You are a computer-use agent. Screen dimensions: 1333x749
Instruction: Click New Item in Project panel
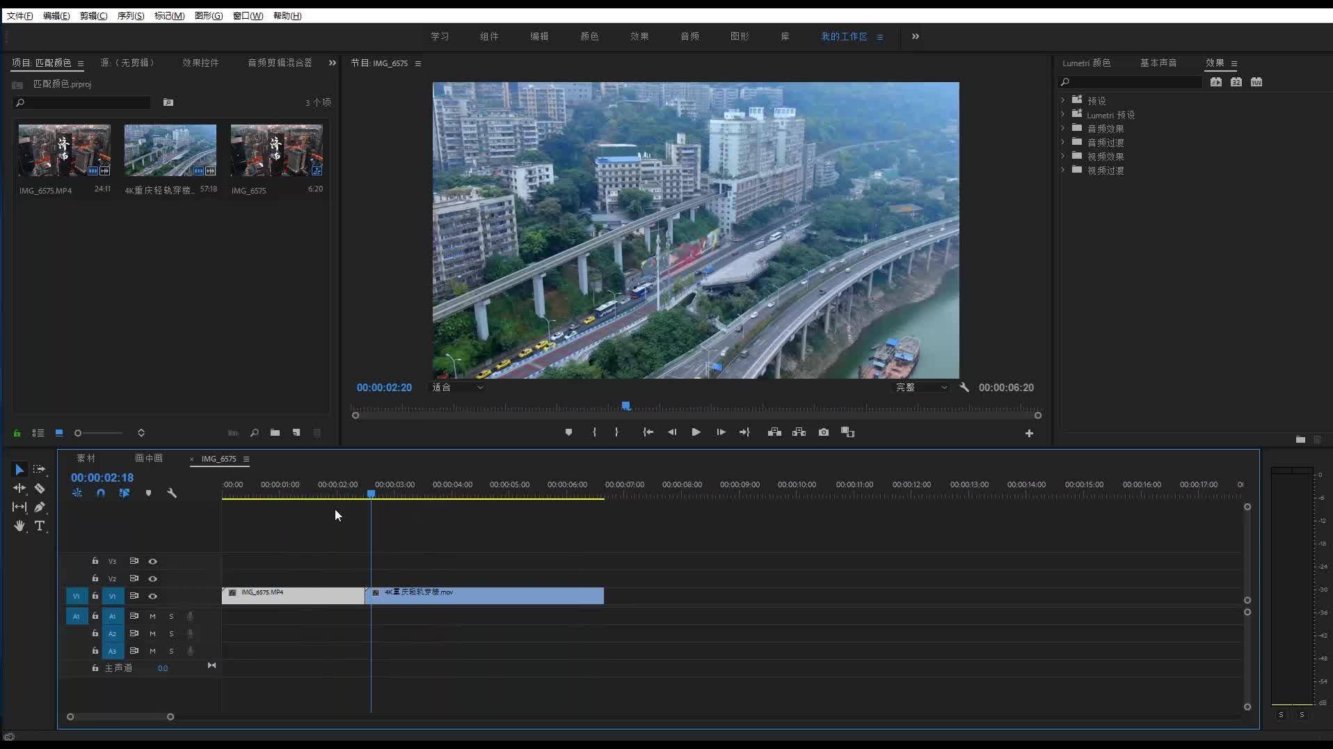pyautogui.click(x=296, y=433)
